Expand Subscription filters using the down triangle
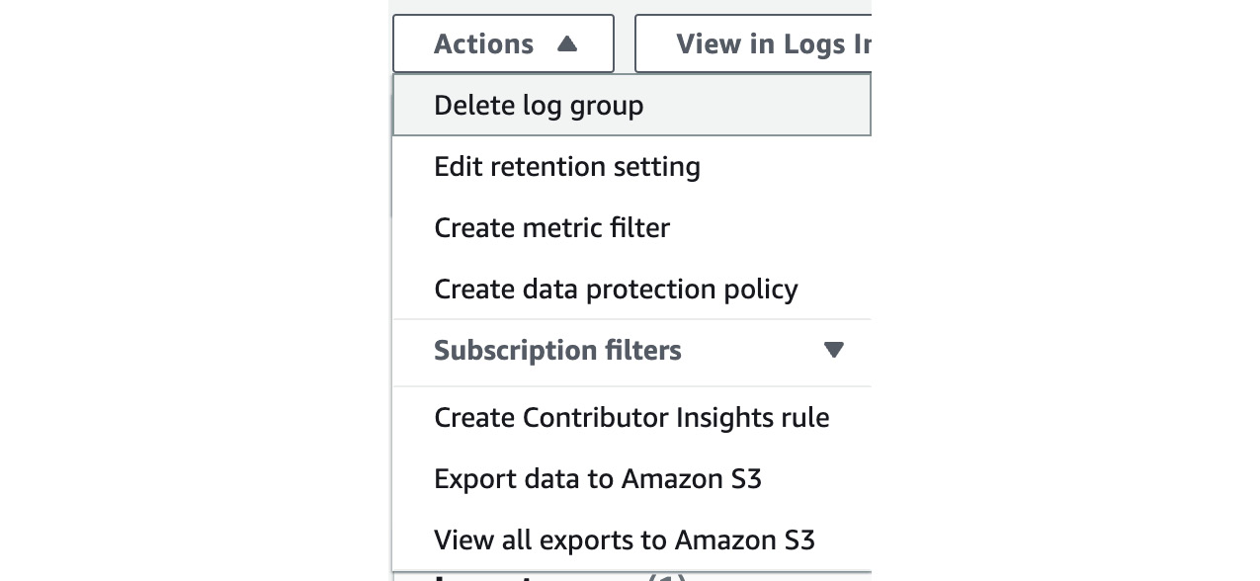The width and height of the screenshot is (1260, 581). (834, 350)
